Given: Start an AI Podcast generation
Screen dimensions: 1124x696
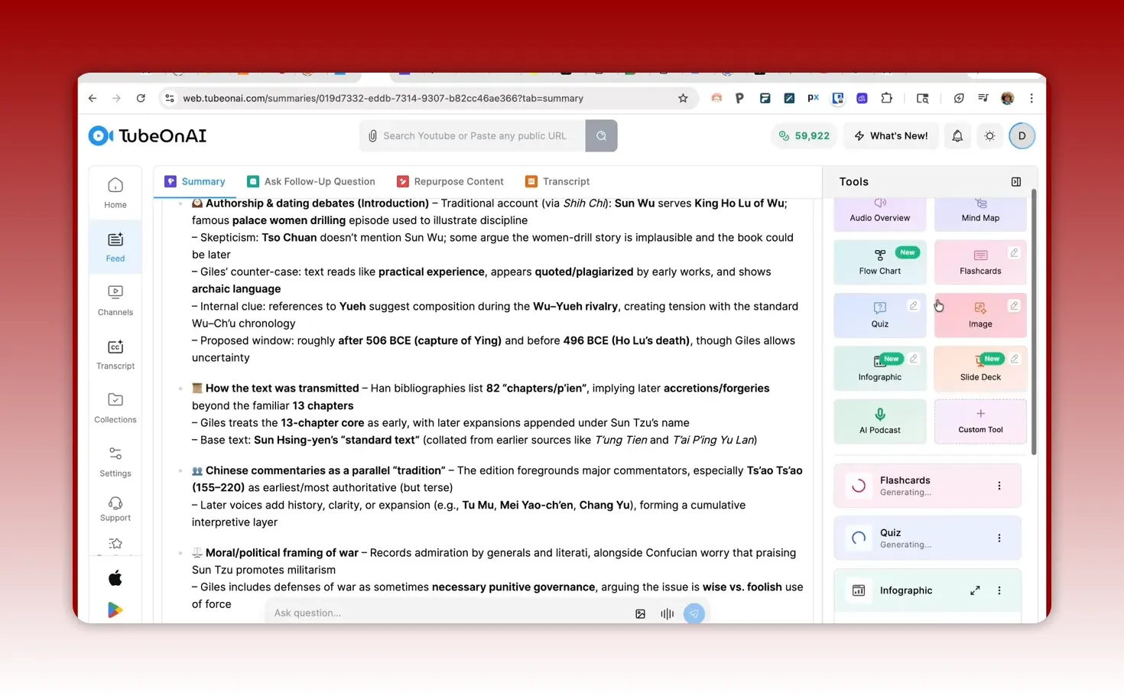Looking at the screenshot, I should tap(879, 421).
